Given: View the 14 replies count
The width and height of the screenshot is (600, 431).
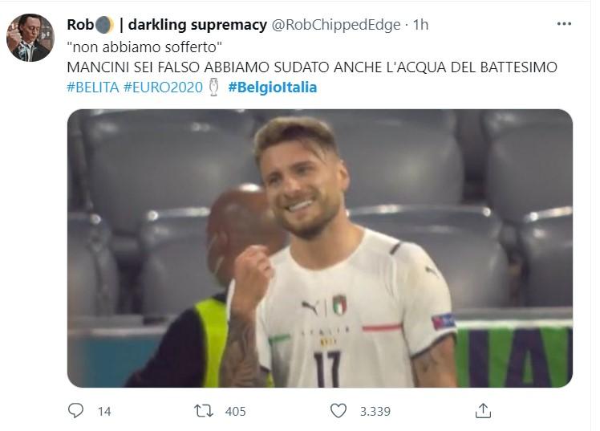Looking at the screenshot, I should 104,412.
